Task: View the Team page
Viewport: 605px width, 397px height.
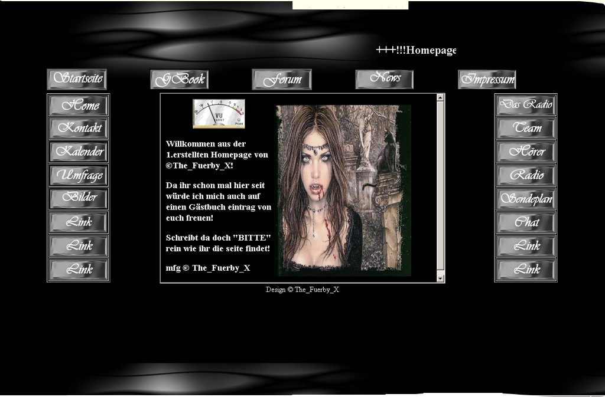Action: coord(526,129)
